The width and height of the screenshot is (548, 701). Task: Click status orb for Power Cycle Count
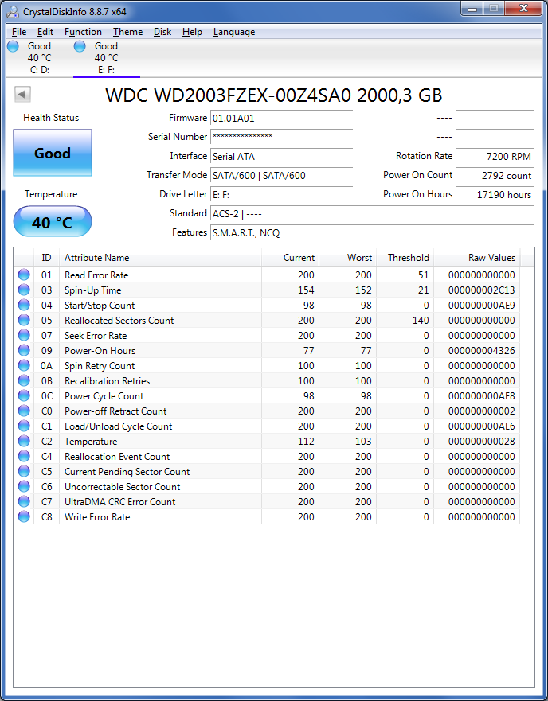(x=24, y=395)
